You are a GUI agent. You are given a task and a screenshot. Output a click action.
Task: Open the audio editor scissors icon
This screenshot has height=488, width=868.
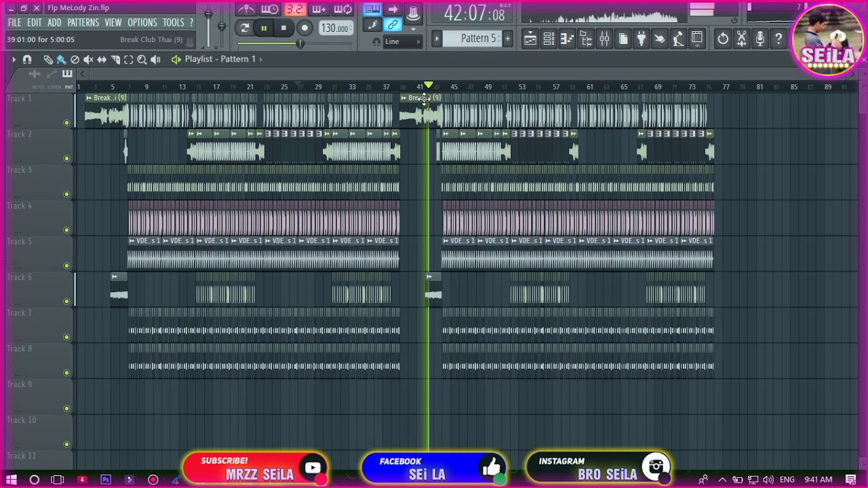click(x=742, y=39)
